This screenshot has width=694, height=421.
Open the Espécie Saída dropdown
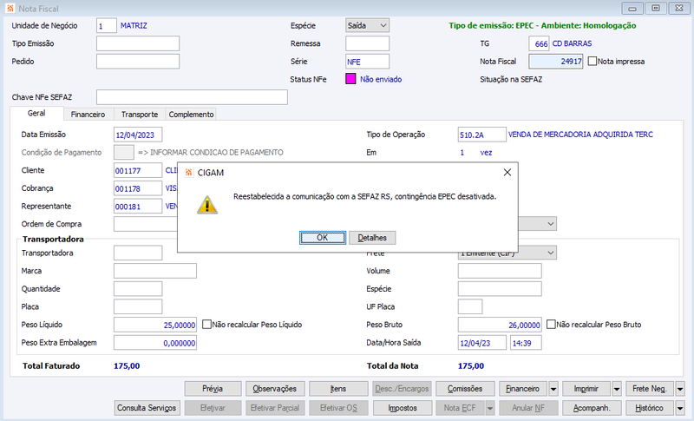367,26
